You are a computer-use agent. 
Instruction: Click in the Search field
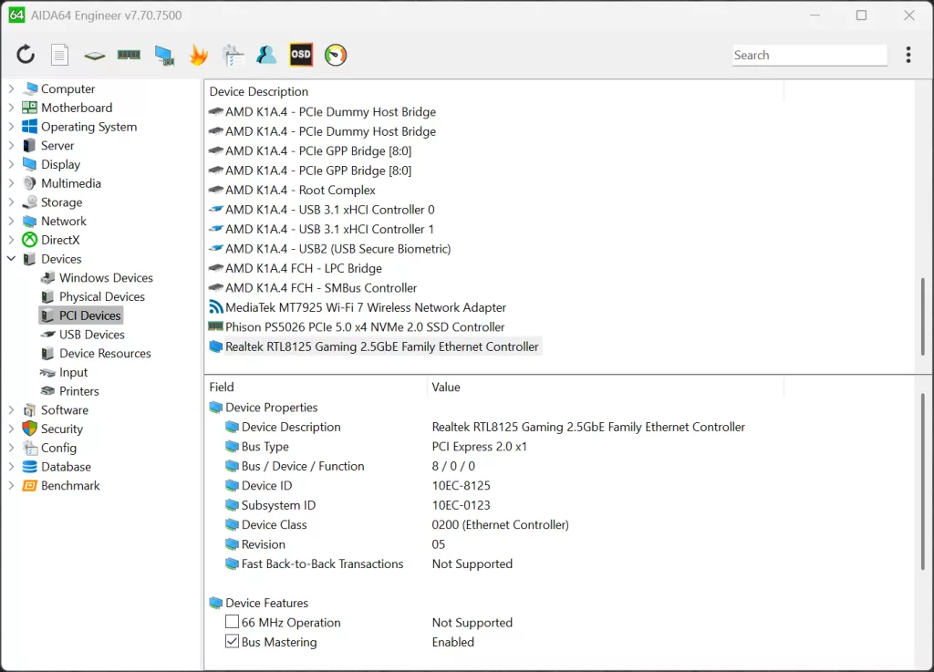point(810,55)
